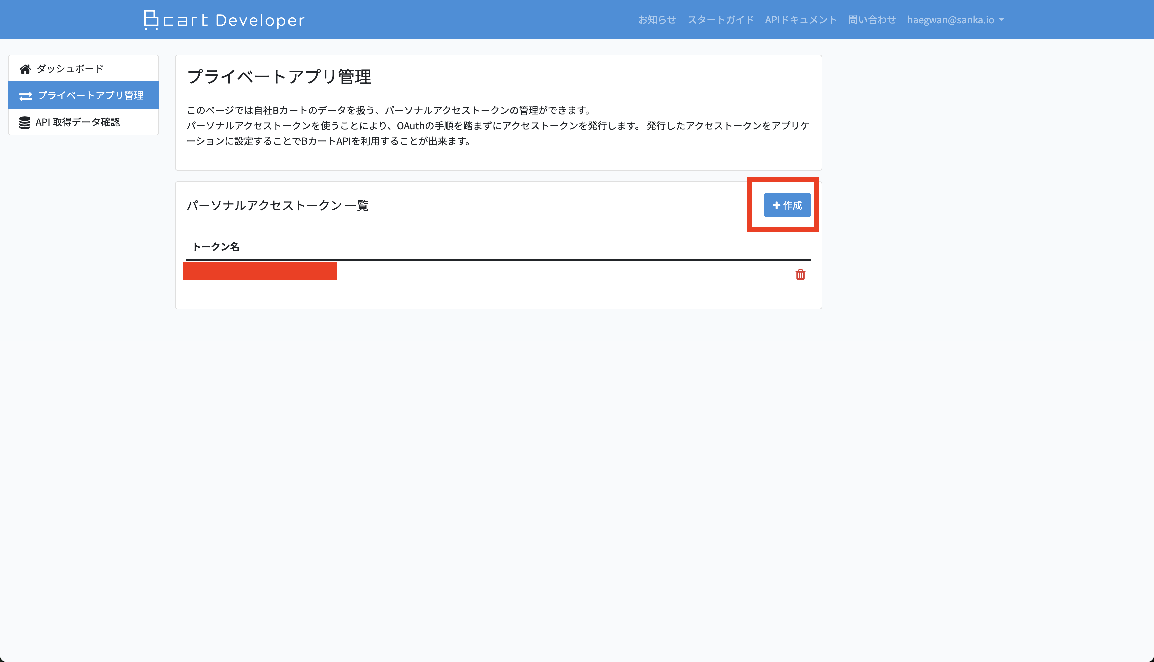
Task: Click the パーソナルアクセストークン一覧 section title
Action: 277,205
